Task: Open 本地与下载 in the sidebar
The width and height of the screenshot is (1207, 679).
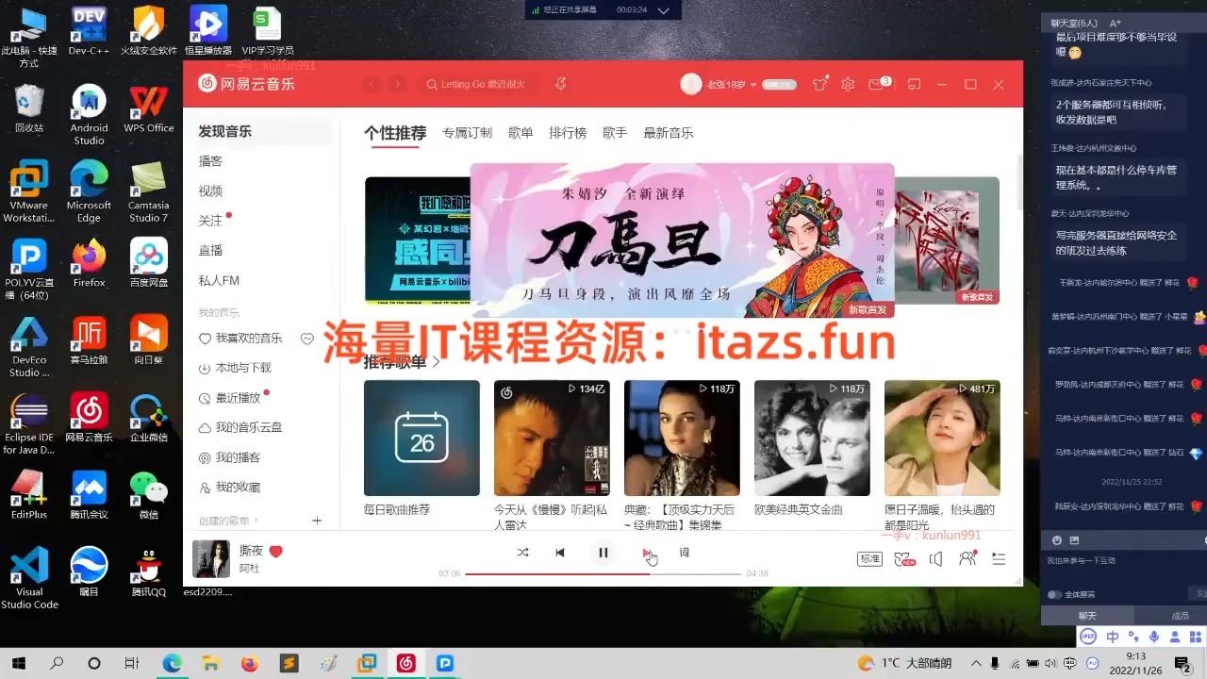Action: click(x=243, y=368)
